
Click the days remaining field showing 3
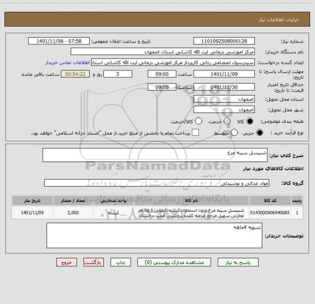point(118,74)
